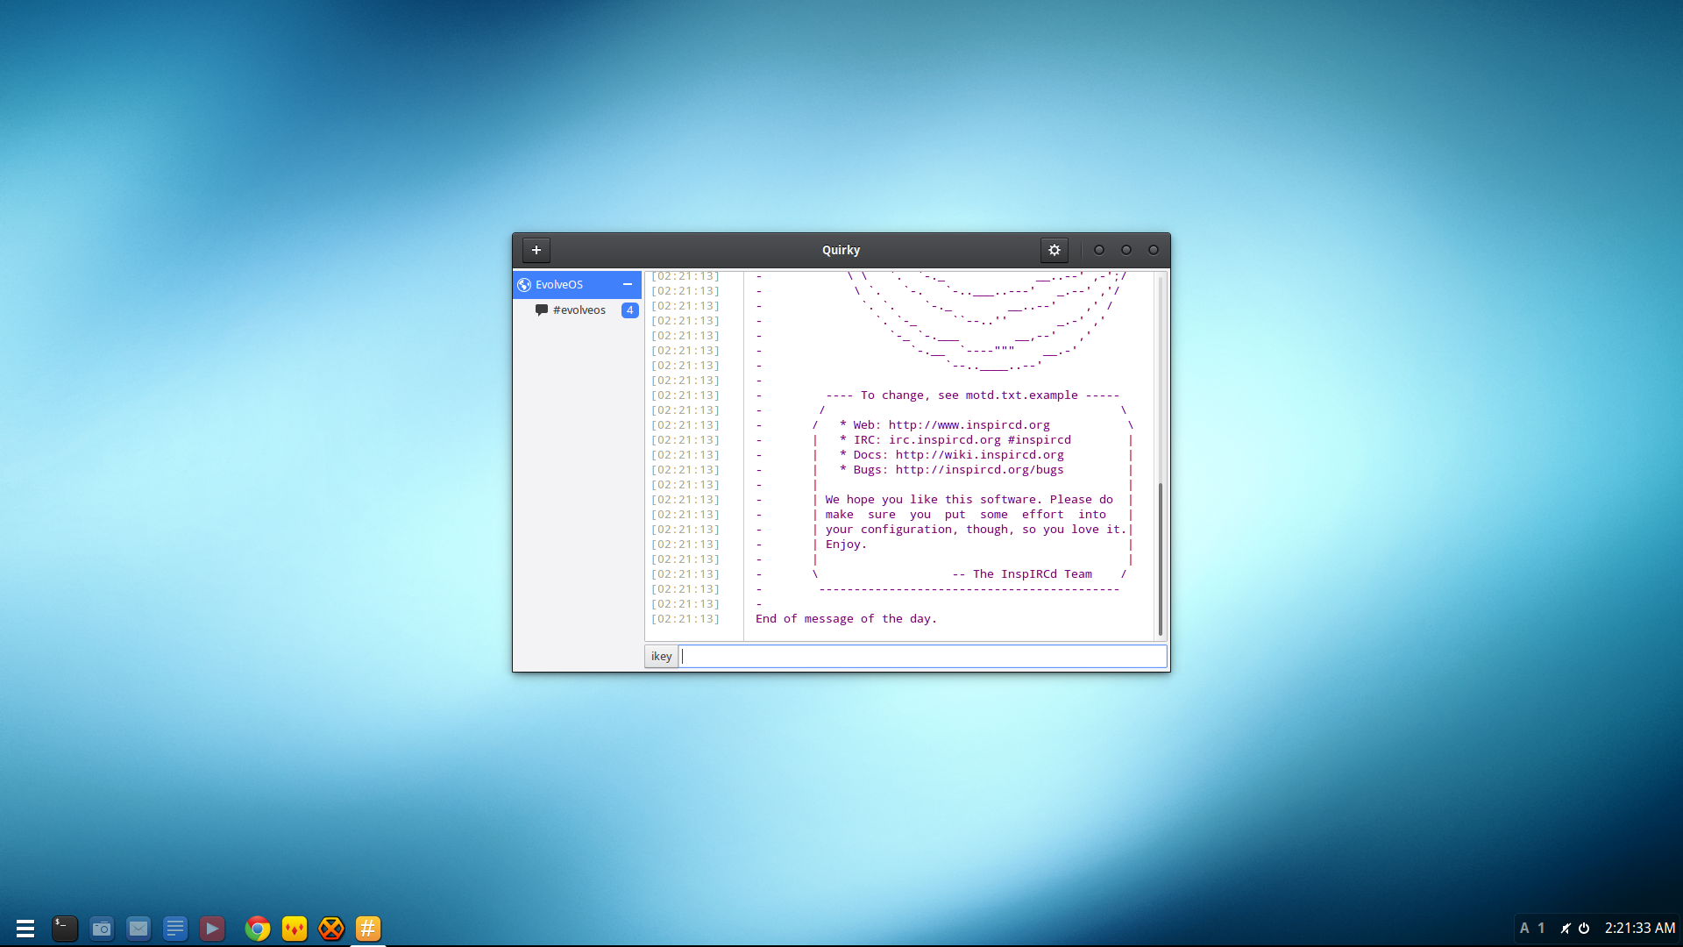Click the 'irc.inspircd.org #inspircd' text

(x=979, y=440)
